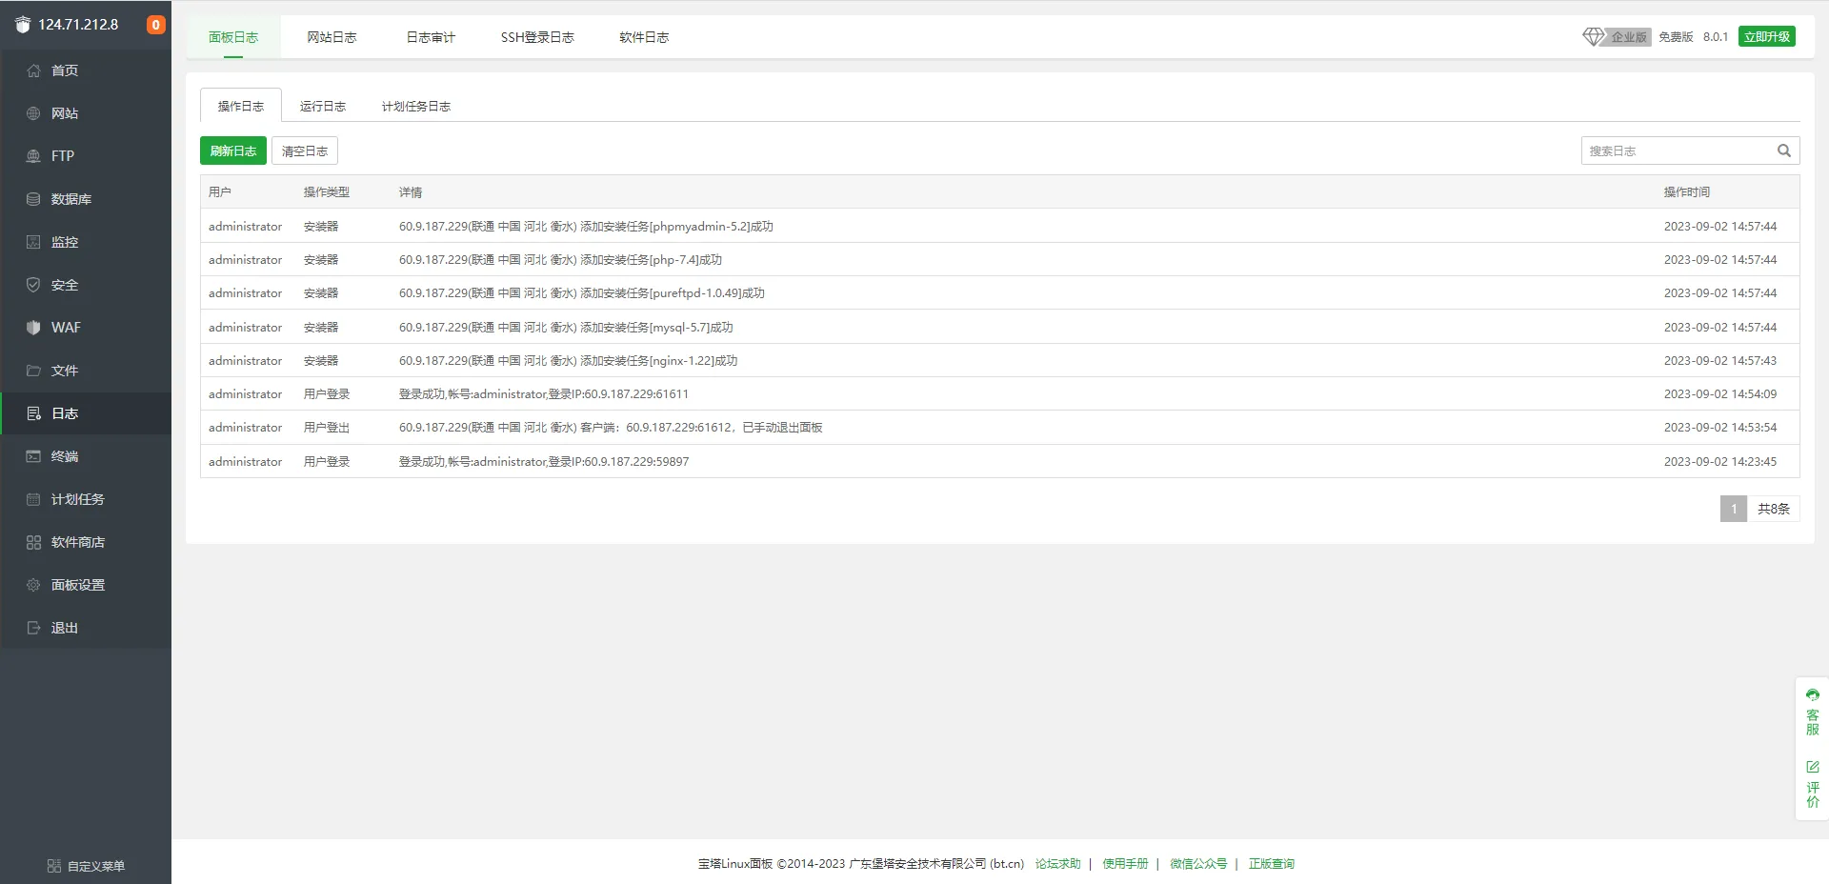This screenshot has height=884, width=1829.
Task: Click the 共8条 total count text
Action: (1774, 509)
